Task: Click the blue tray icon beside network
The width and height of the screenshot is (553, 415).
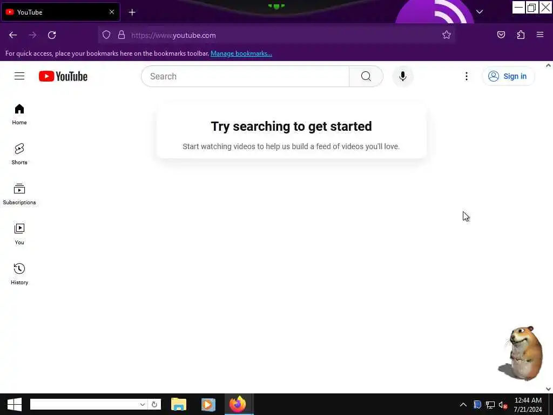Action: pyautogui.click(x=477, y=404)
